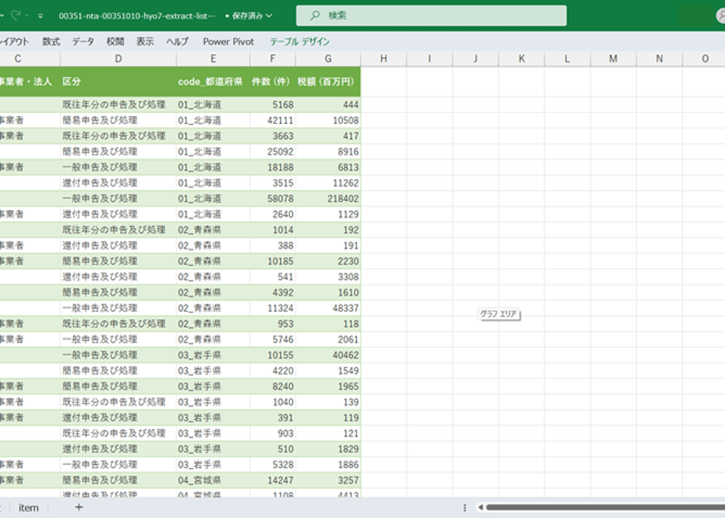The image size is (725, 518).
Task: Open the 数式 ribbon tab
Action: (x=51, y=42)
